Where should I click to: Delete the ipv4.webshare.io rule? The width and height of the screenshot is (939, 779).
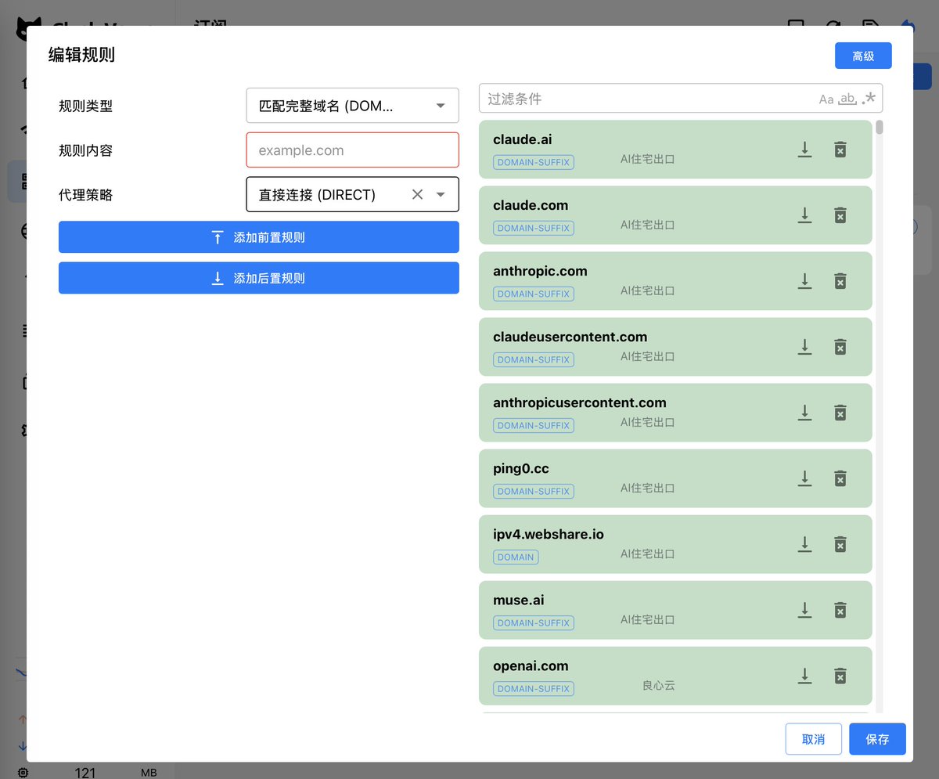point(840,544)
